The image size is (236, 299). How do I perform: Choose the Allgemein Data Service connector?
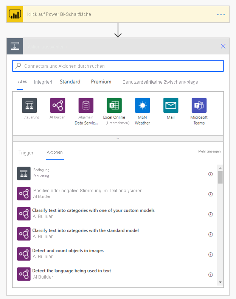(86, 106)
